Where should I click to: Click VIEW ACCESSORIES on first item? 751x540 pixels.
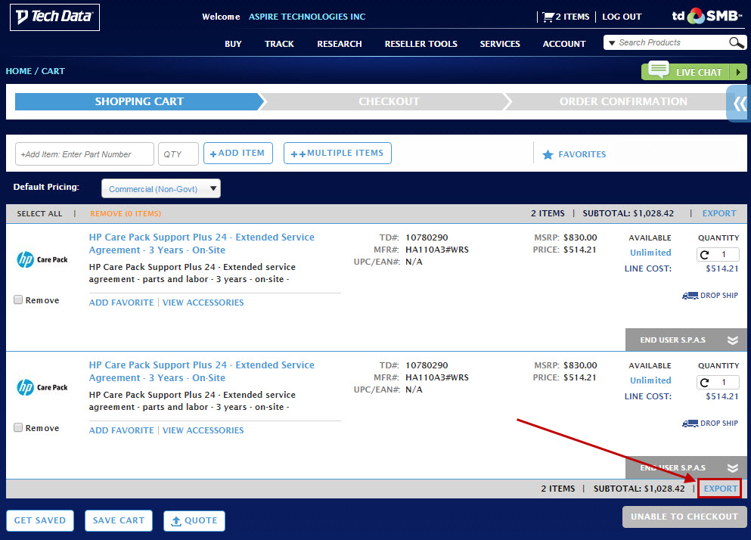point(203,303)
